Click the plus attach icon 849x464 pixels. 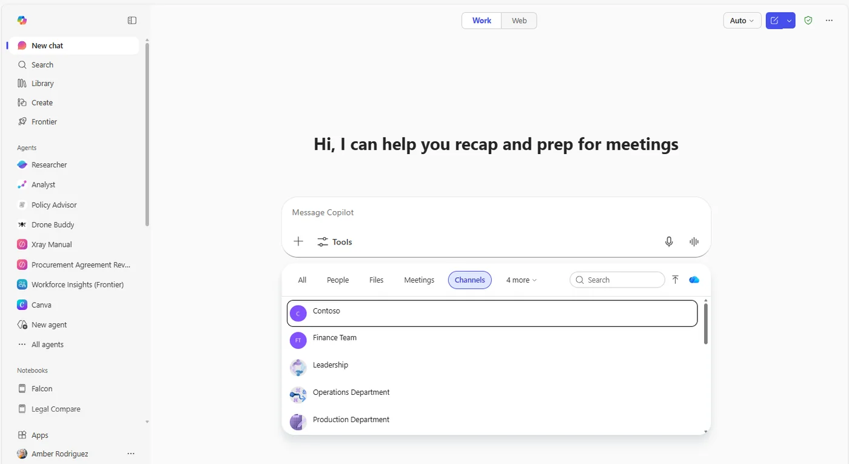(x=298, y=241)
